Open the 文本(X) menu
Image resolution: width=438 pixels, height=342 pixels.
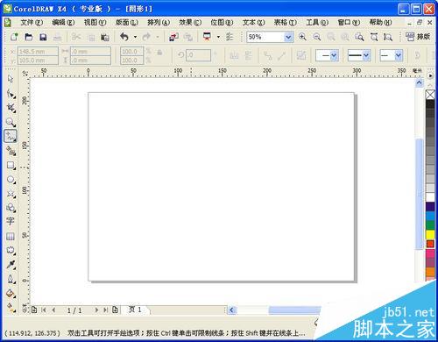pos(253,22)
